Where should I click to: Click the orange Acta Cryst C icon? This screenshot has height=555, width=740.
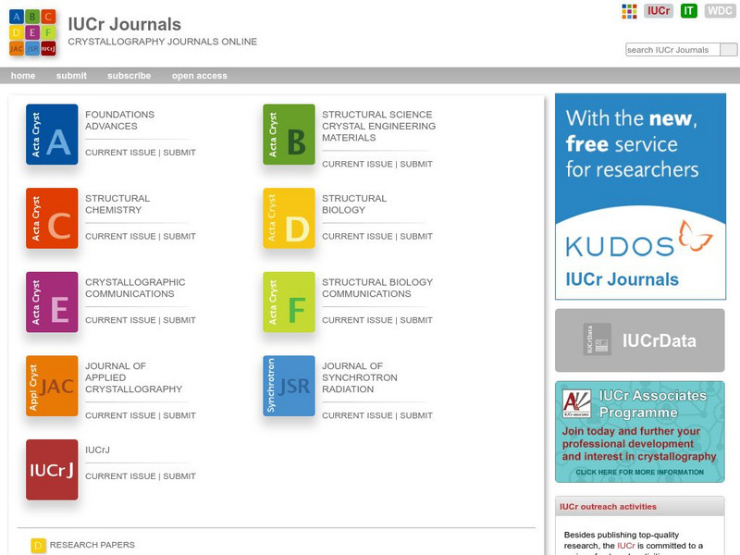coord(52,217)
